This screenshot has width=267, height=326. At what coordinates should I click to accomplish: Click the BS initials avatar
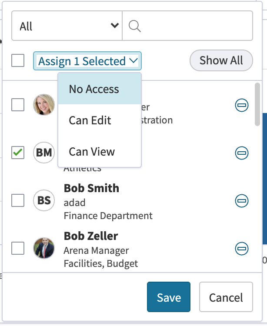click(44, 200)
